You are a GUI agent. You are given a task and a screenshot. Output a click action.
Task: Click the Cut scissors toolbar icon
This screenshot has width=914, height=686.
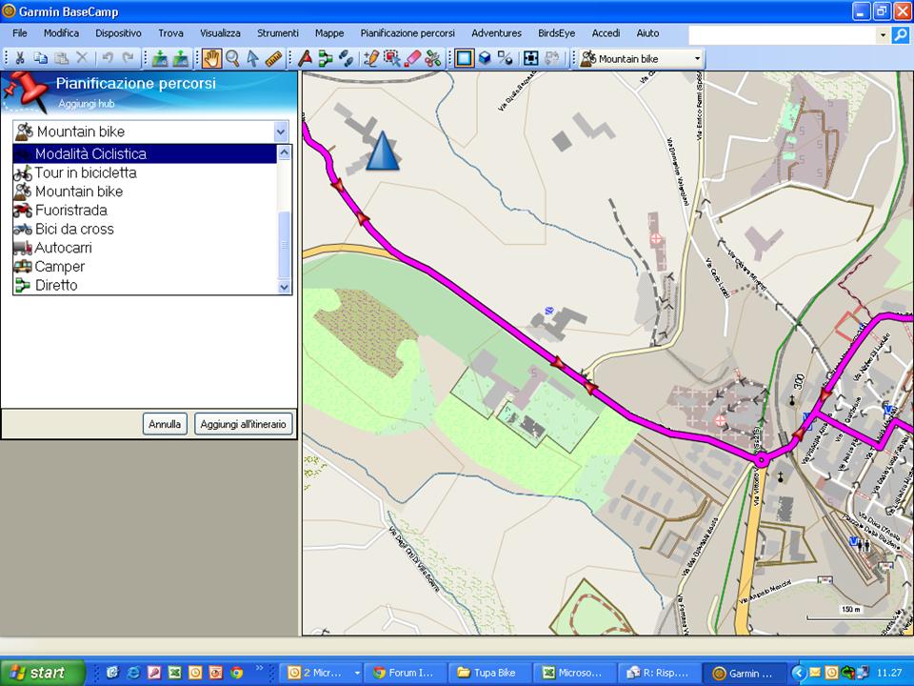click(x=20, y=58)
